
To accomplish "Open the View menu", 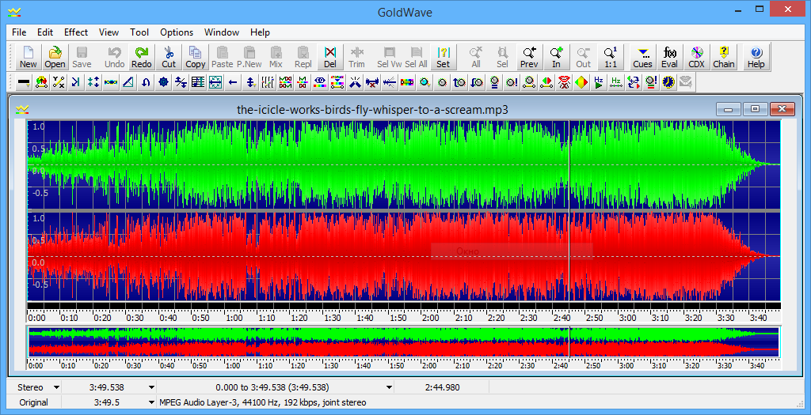I will 109,32.
